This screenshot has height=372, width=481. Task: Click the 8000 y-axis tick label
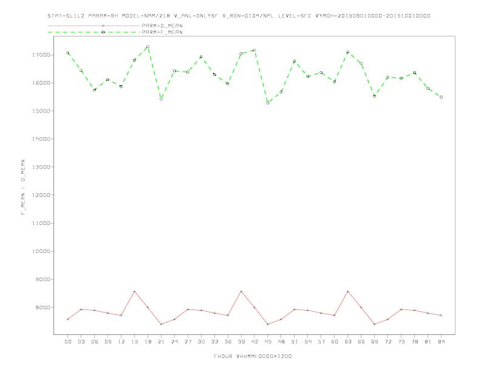(x=43, y=307)
